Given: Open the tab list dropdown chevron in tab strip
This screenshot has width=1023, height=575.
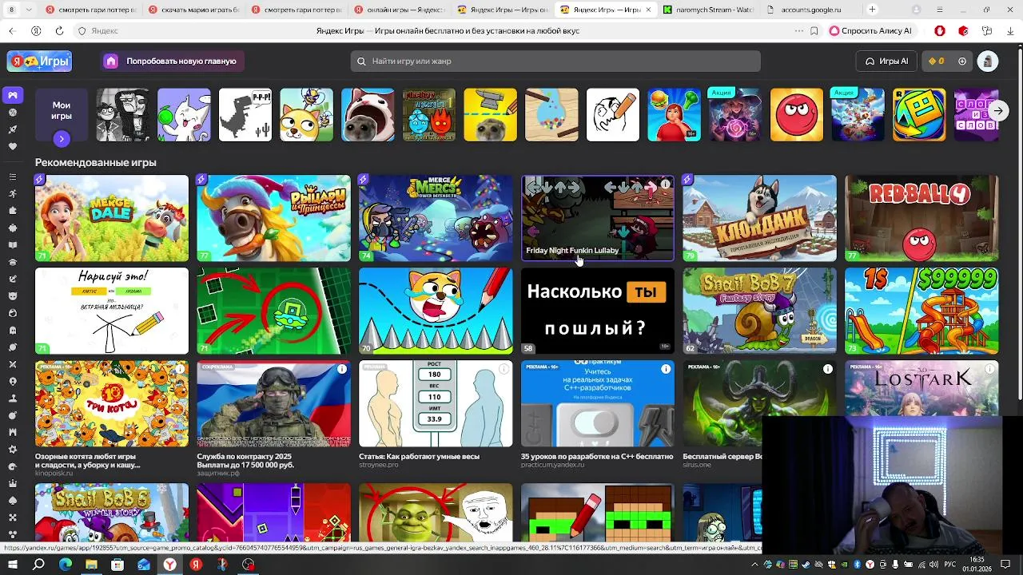Looking at the screenshot, I should [x=30, y=10].
